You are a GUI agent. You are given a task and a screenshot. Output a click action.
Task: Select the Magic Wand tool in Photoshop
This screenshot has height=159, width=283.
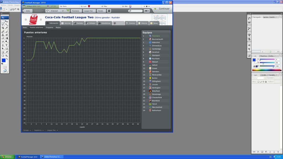pos(7,25)
